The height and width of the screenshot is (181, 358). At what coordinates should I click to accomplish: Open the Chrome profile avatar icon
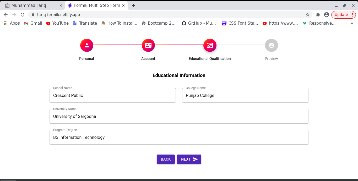coord(326,15)
